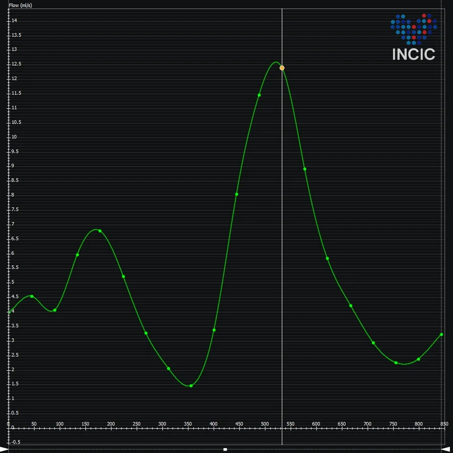The image size is (453, 453).
Task: Click the green data point at the curve's lowest trough near 350
Action: pyautogui.click(x=191, y=386)
